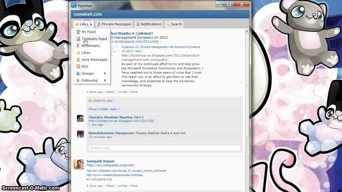Viewport: 342px width, 192px height.
Task: Click the Following person icon
Action: [78, 81]
